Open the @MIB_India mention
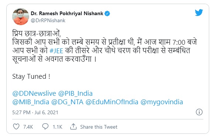This screenshot has height=139, width=214. [31, 102]
